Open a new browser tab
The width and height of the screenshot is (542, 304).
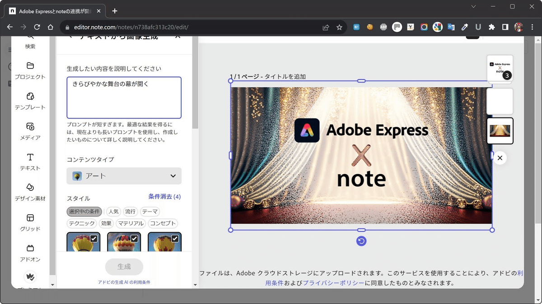coord(115,10)
